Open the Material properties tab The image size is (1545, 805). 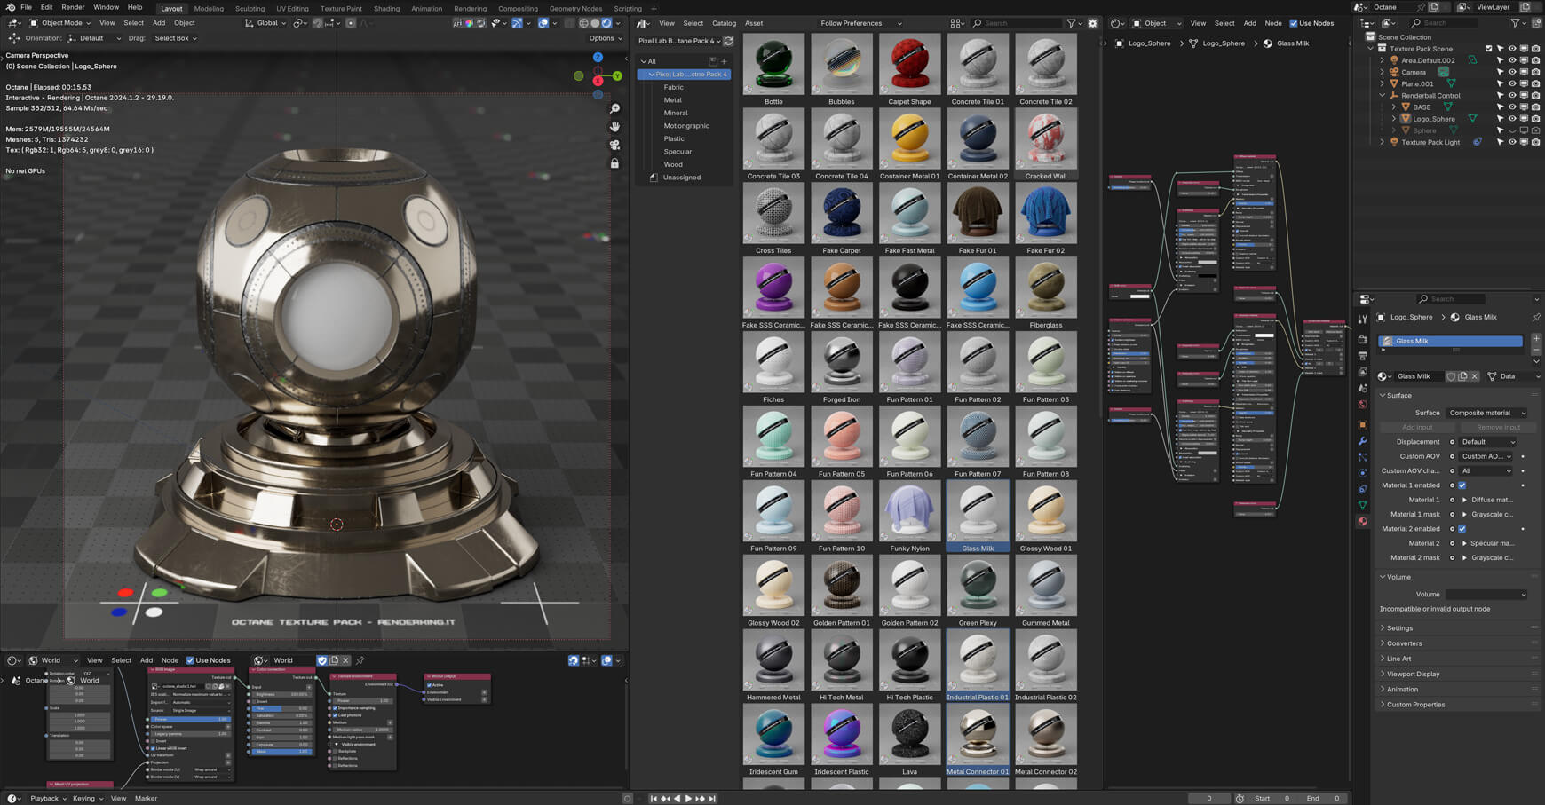click(1362, 522)
